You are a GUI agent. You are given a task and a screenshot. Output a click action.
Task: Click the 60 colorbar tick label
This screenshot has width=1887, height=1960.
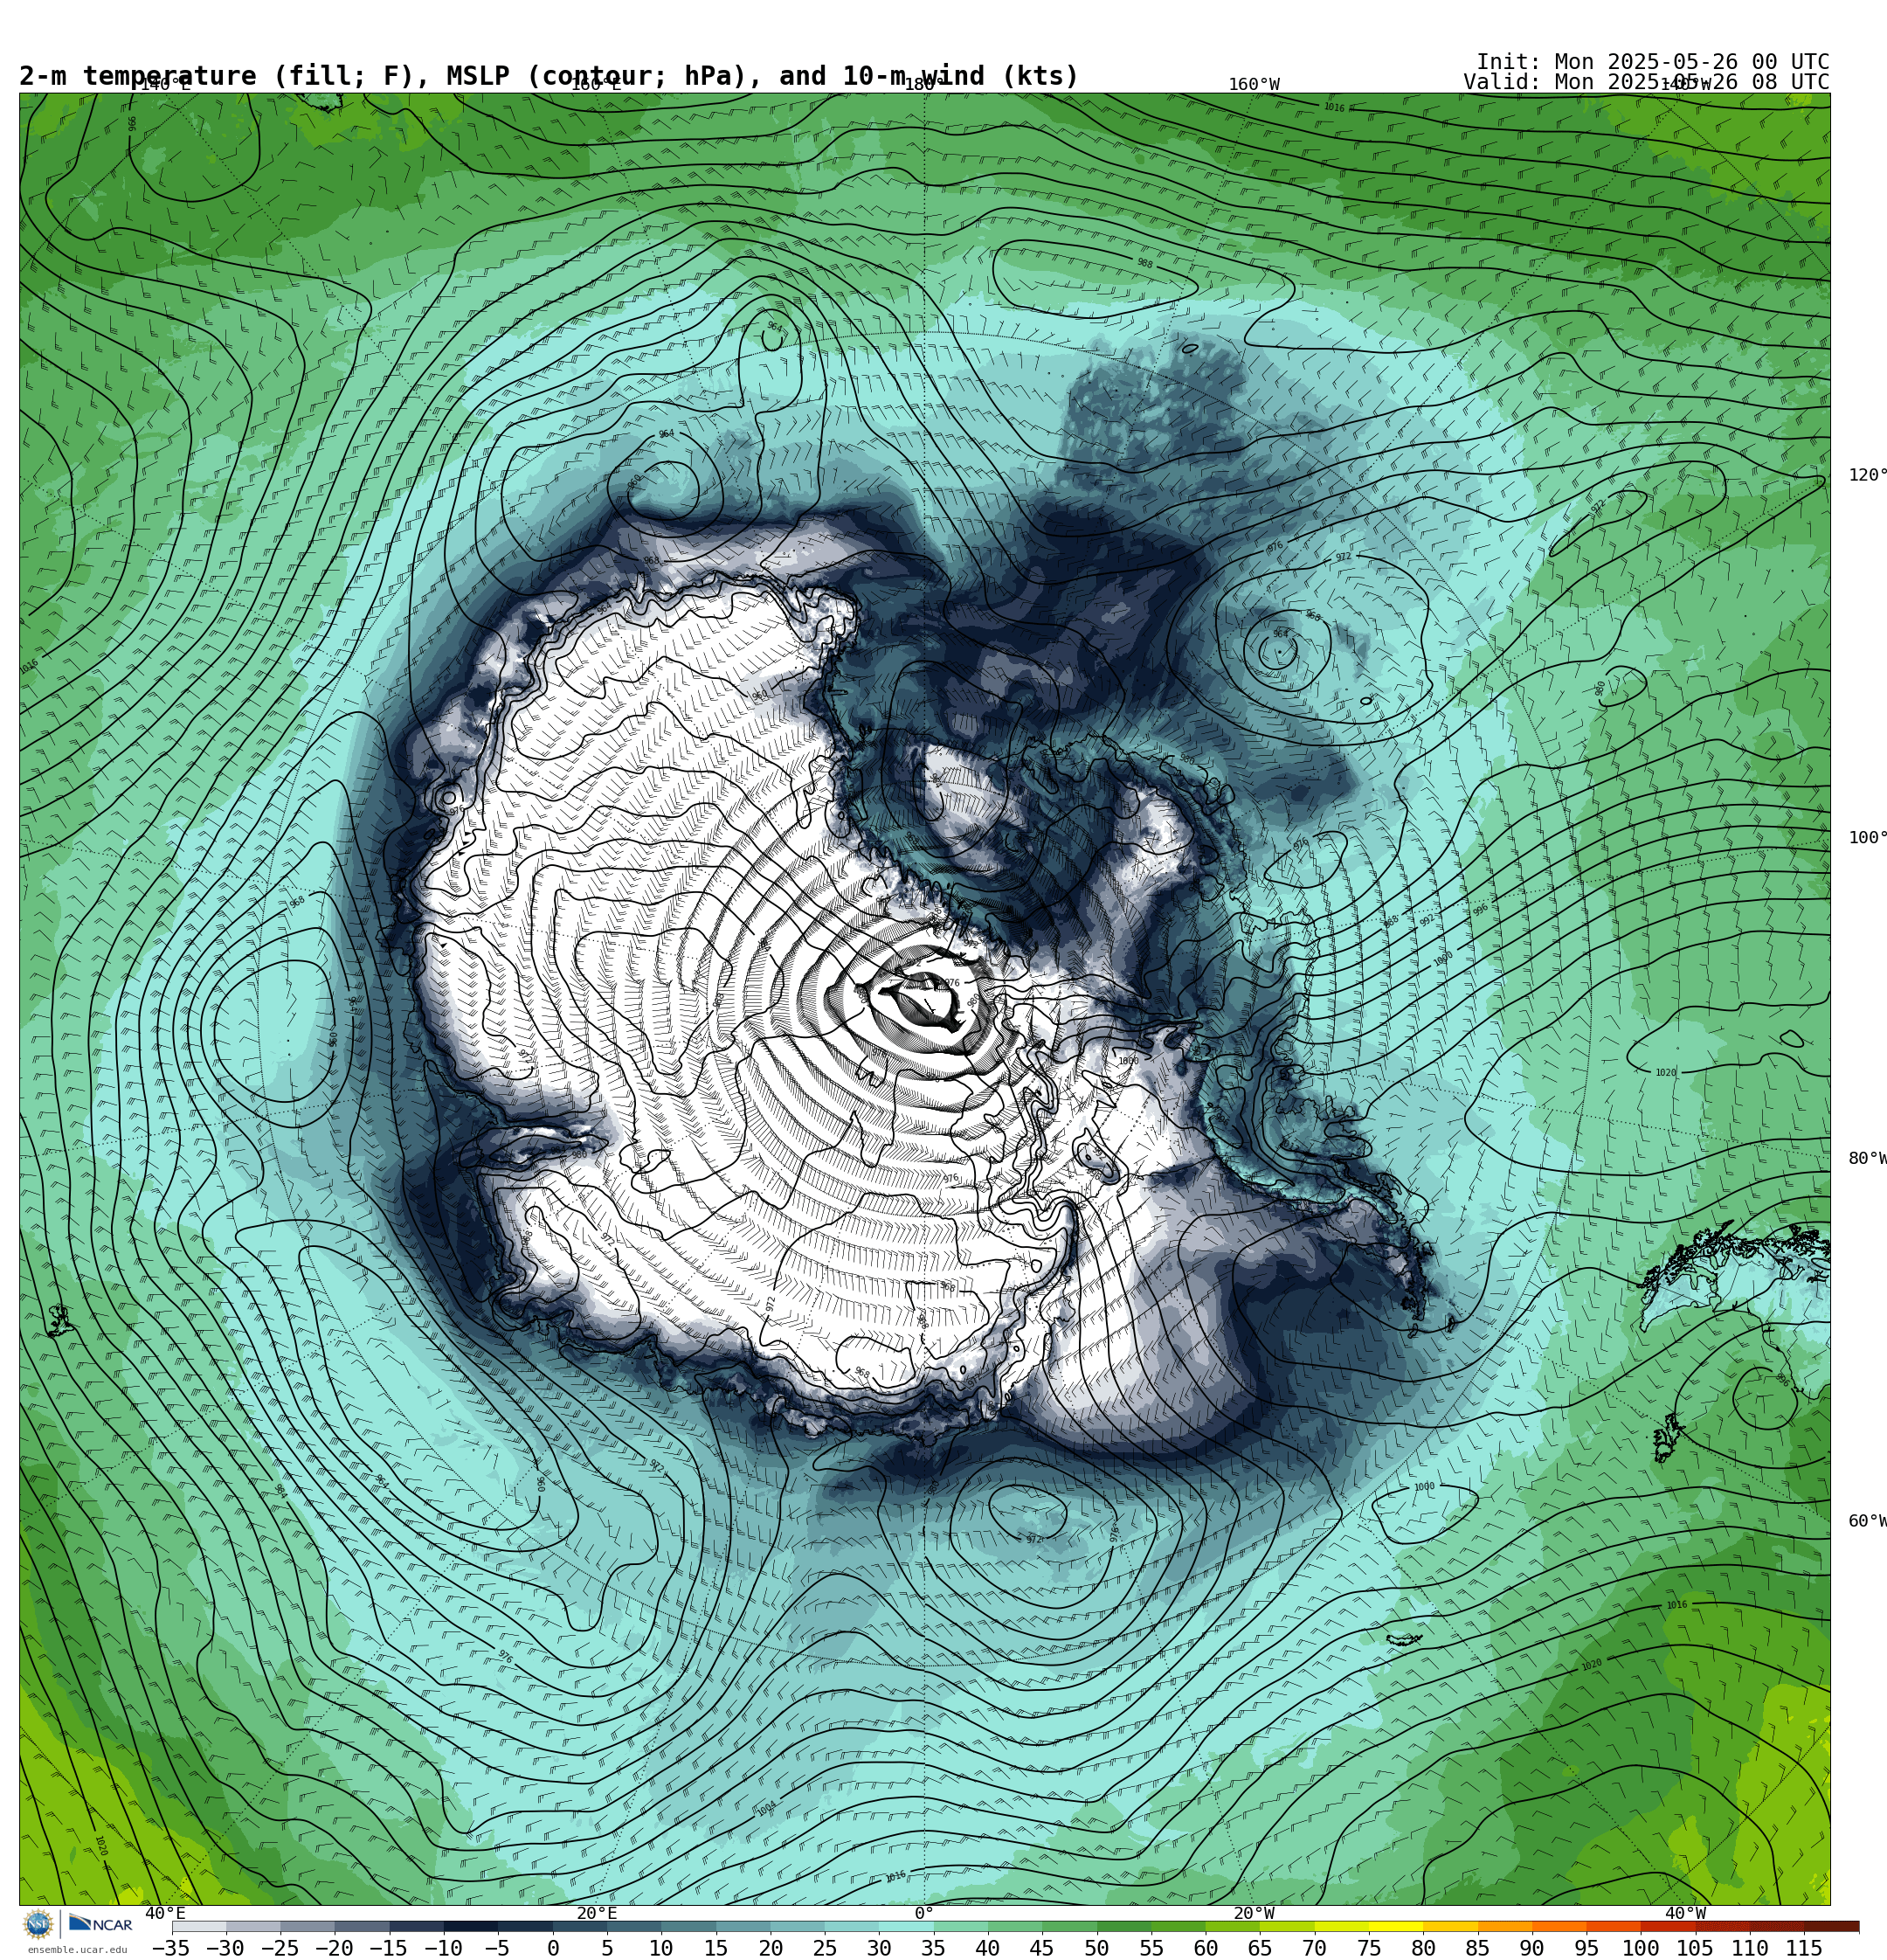pos(1206,1949)
